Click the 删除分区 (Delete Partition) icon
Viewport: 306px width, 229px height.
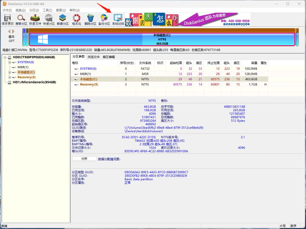90,19
